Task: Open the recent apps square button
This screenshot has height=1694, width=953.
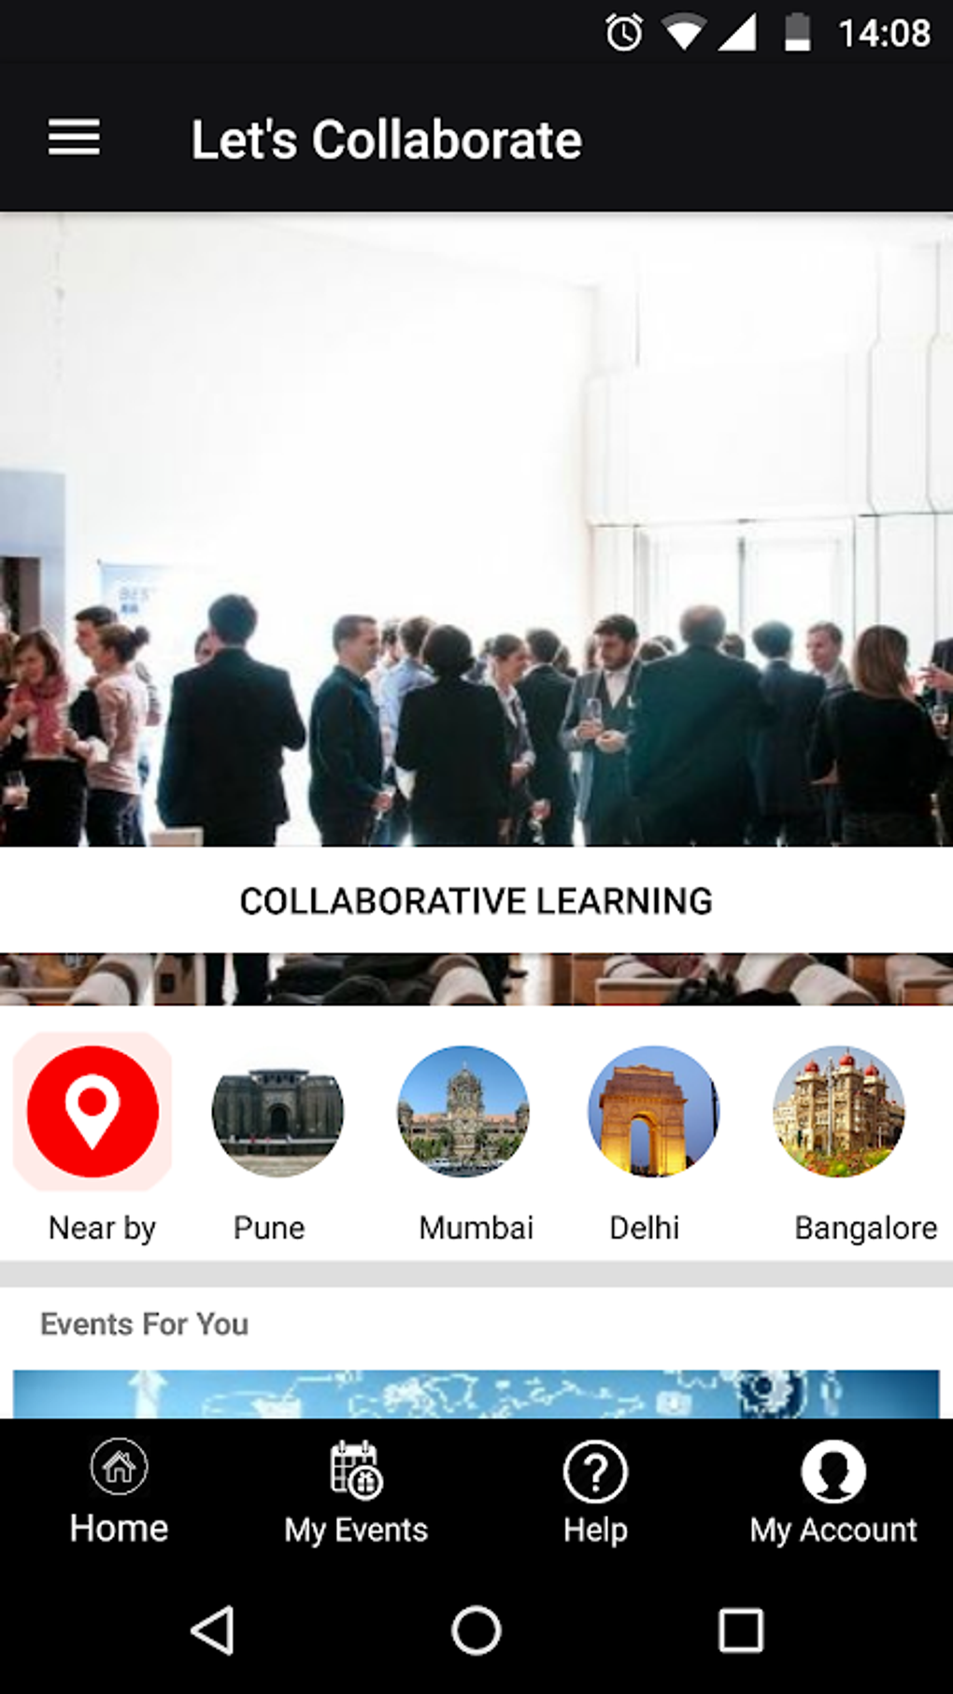Action: 741,1630
